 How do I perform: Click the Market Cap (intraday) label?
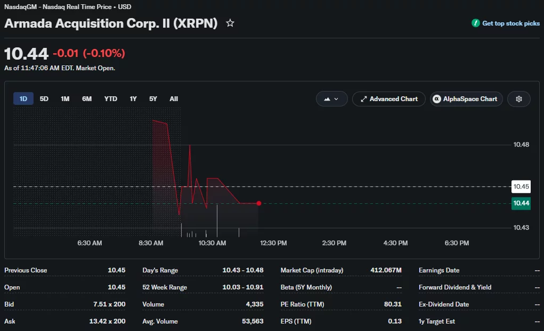pyautogui.click(x=312, y=270)
